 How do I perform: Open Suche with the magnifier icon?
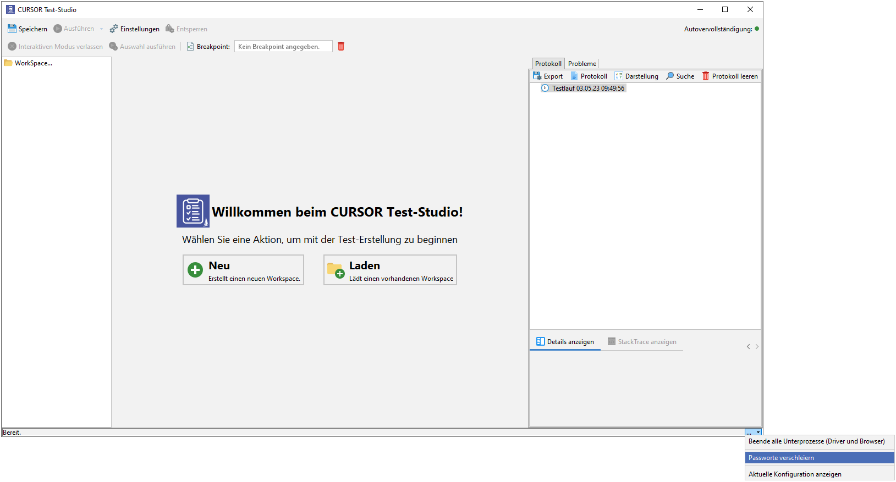coord(670,76)
